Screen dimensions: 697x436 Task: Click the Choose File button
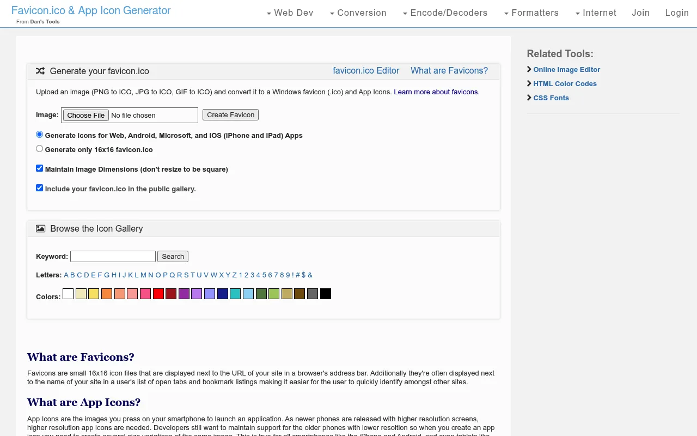coord(86,115)
